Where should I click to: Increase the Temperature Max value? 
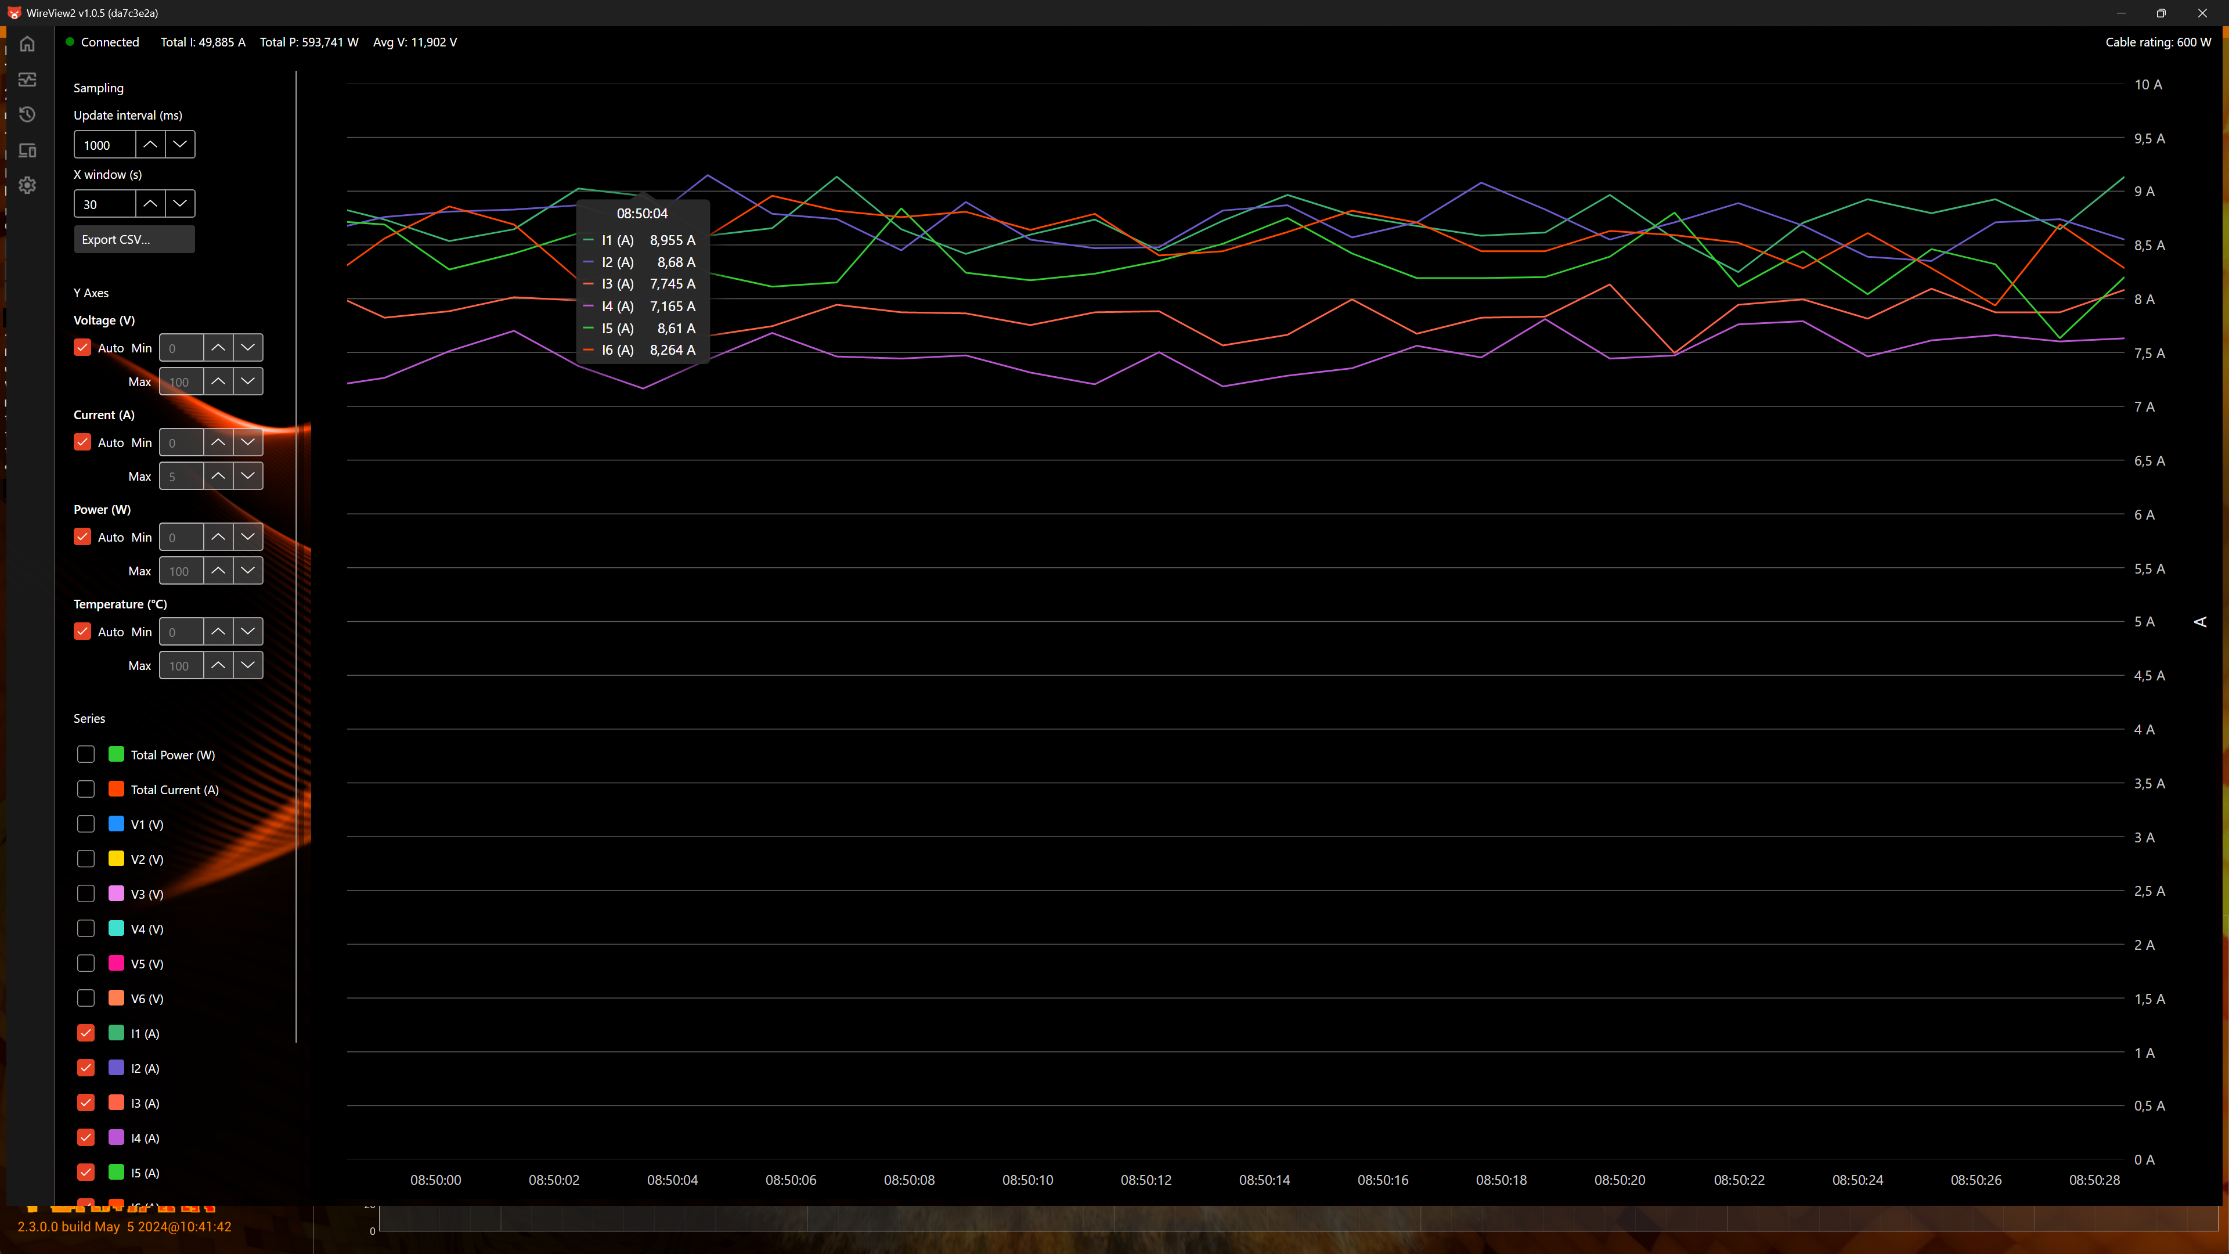pos(218,665)
